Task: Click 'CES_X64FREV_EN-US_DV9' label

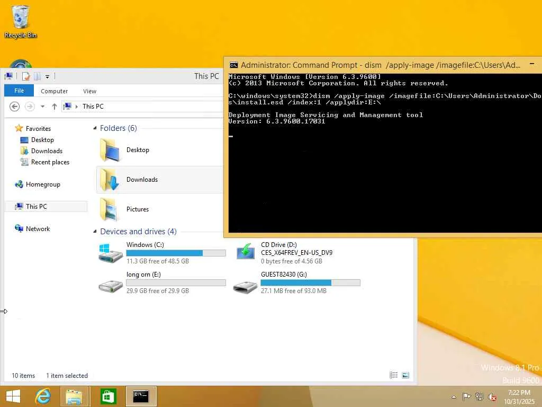Action: click(296, 253)
